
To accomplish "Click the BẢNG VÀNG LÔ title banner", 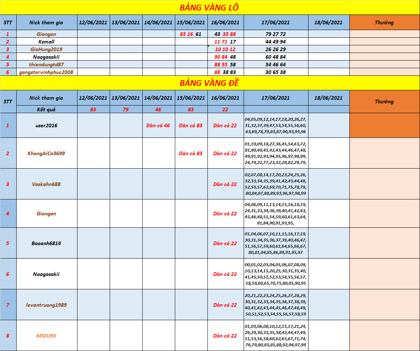I will tap(209, 8).
